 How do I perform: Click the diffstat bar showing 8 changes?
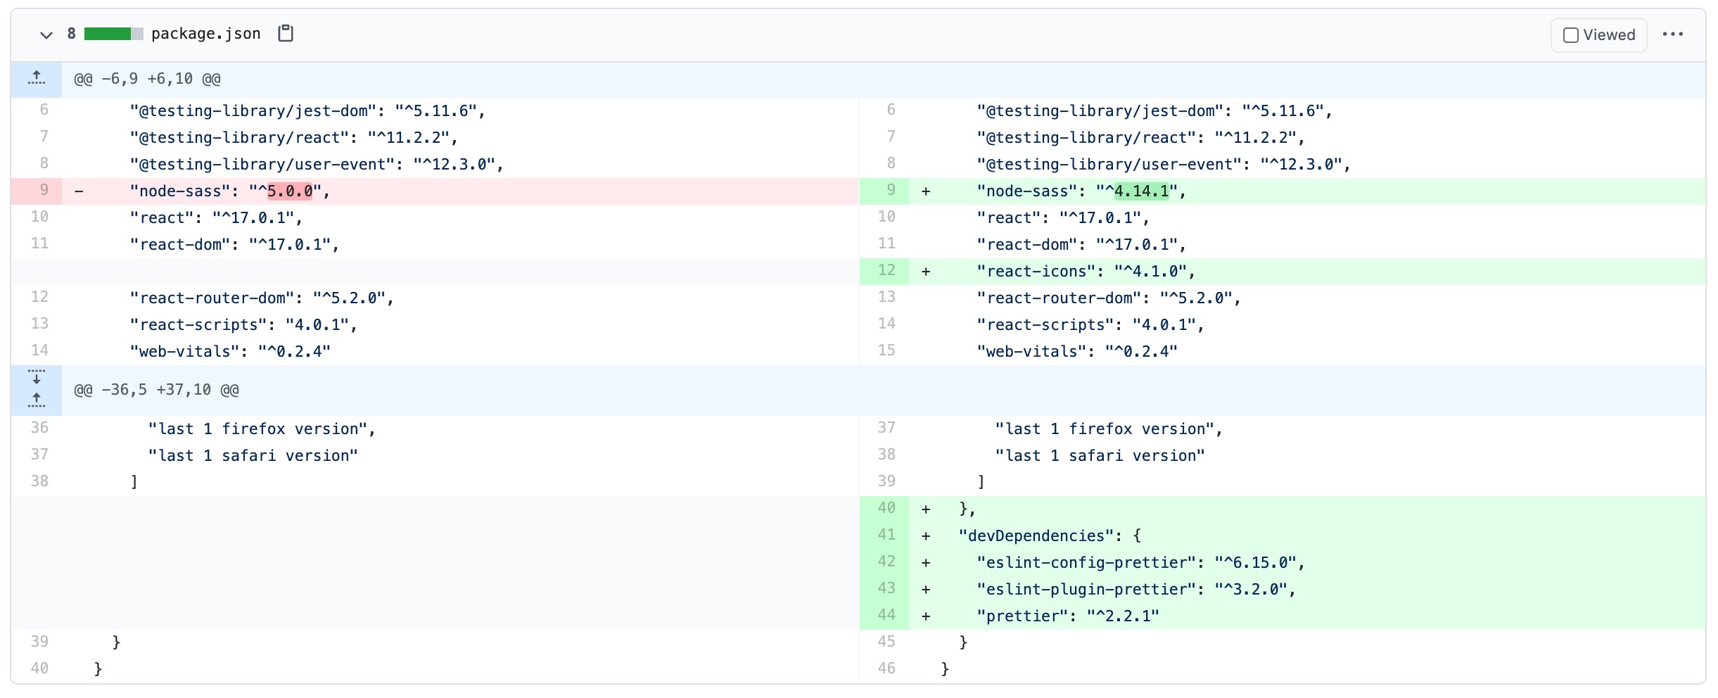pos(113,34)
